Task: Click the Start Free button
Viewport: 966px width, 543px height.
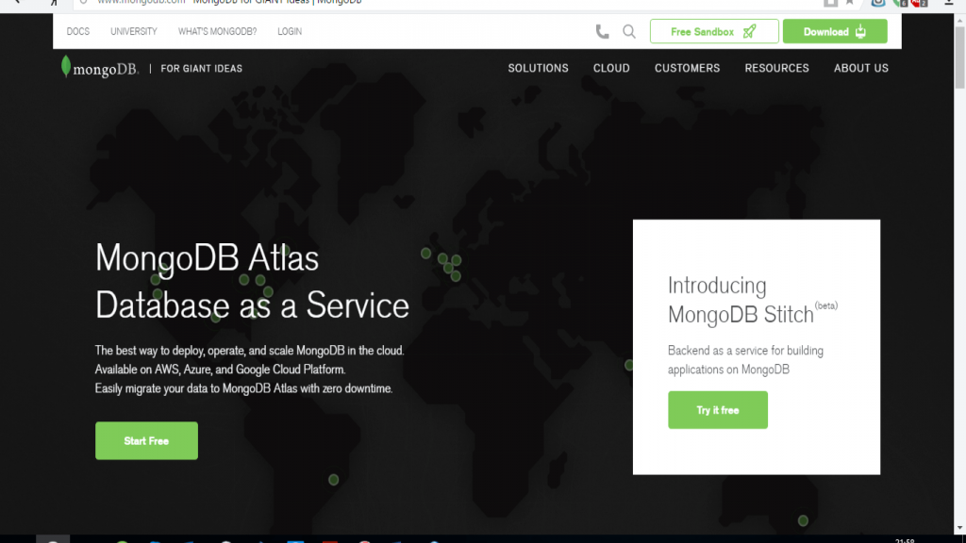Action: pos(146,441)
